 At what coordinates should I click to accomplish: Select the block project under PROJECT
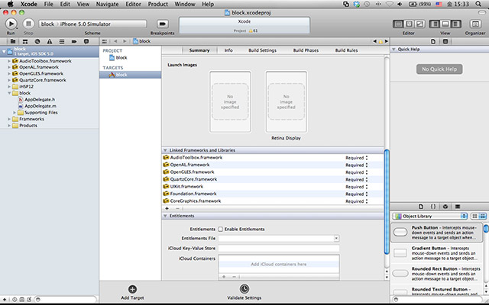pyautogui.click(x=118, y=58)
